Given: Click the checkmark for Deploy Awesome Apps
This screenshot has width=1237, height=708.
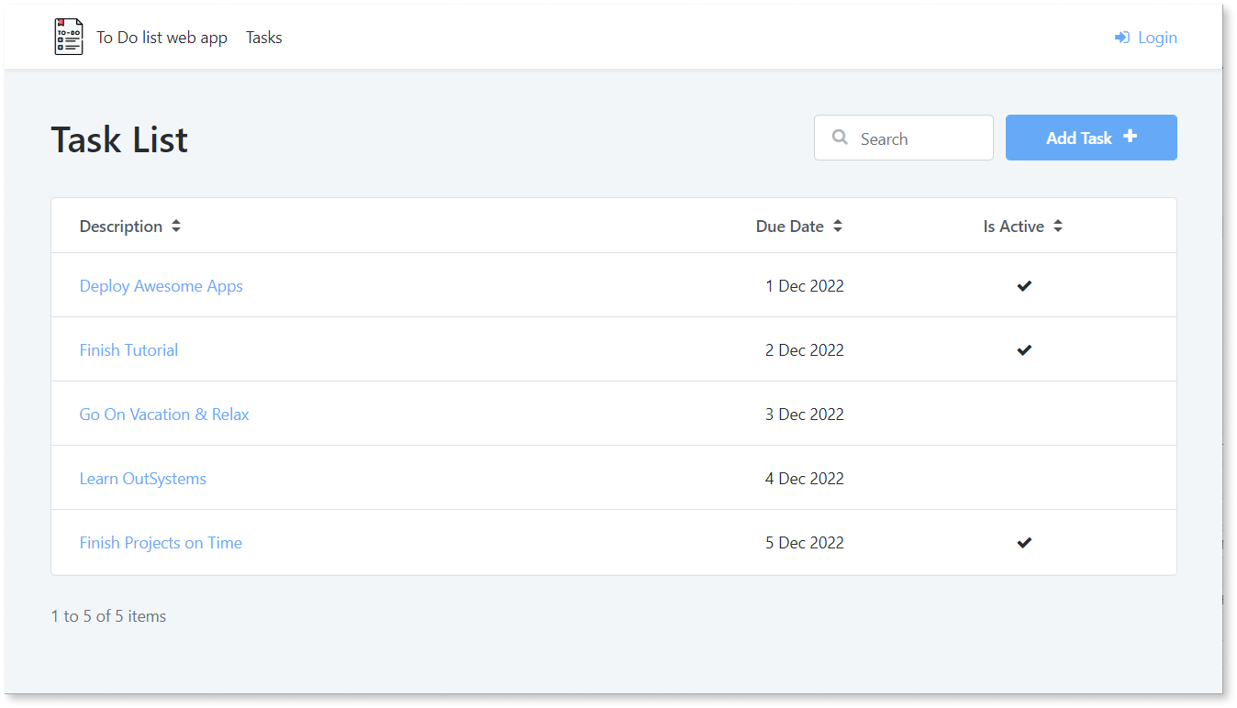Looking at the screenshot, I should (1024, 285).
